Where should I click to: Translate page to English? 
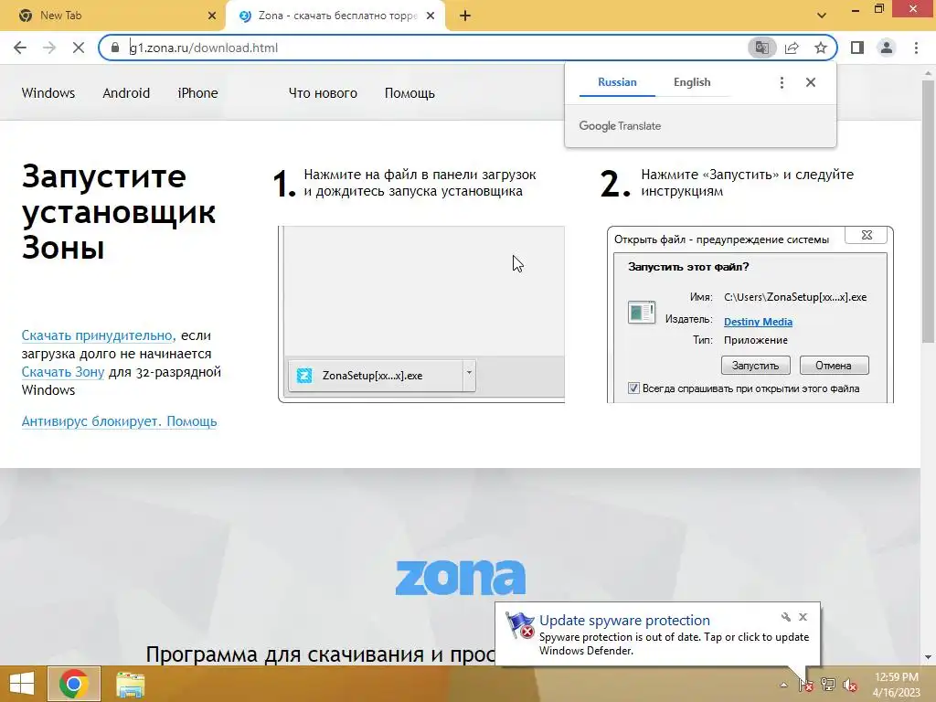692,82
